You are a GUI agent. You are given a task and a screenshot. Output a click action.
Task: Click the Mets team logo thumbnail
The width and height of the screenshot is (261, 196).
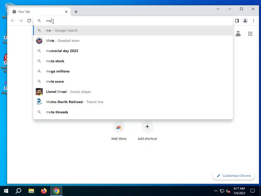coord(39,41)
